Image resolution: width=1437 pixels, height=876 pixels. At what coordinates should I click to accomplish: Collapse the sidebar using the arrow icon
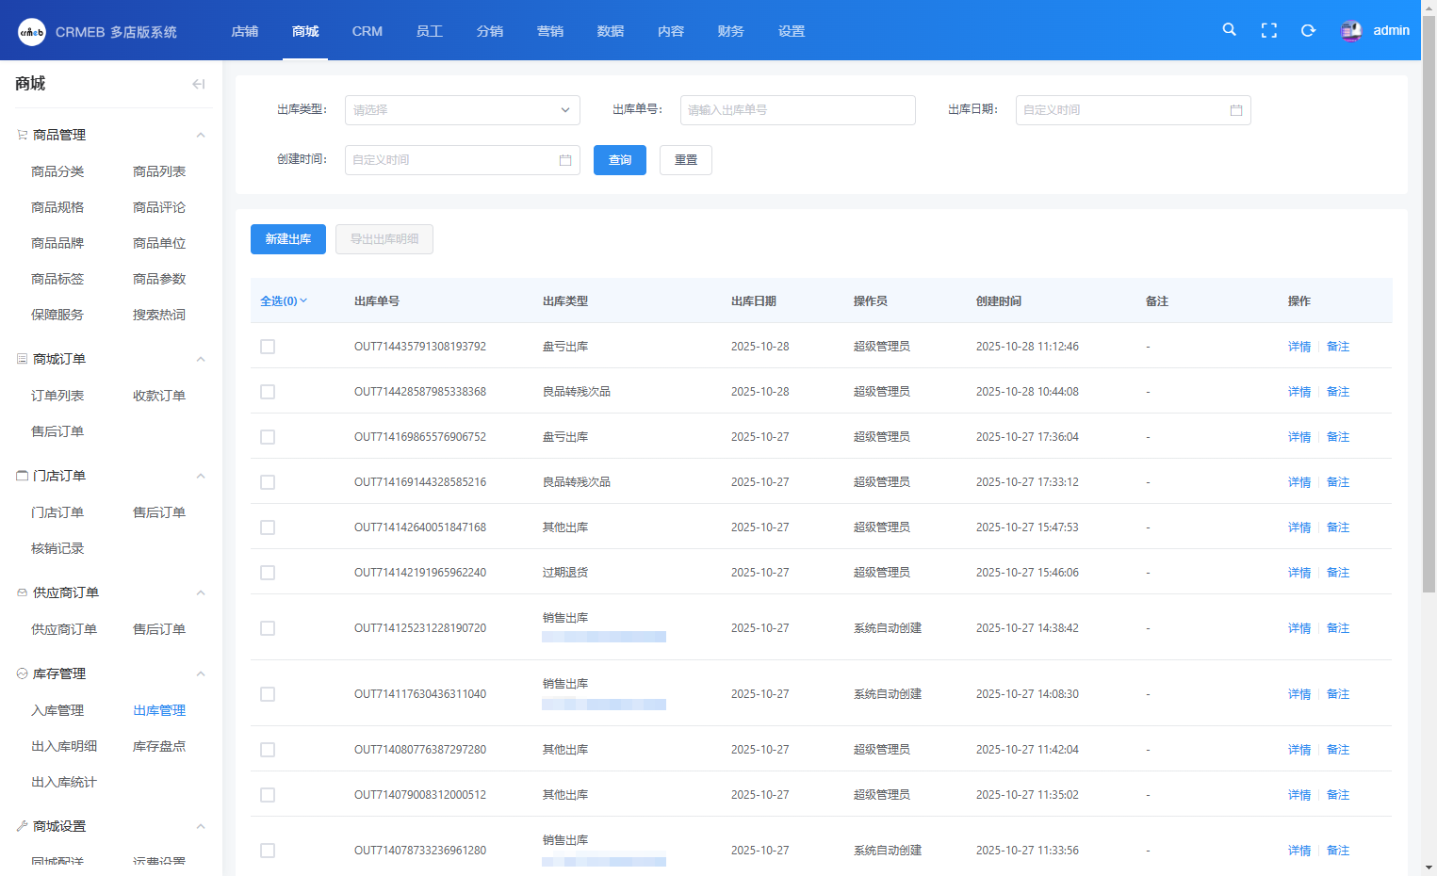(x=198, y=84)
